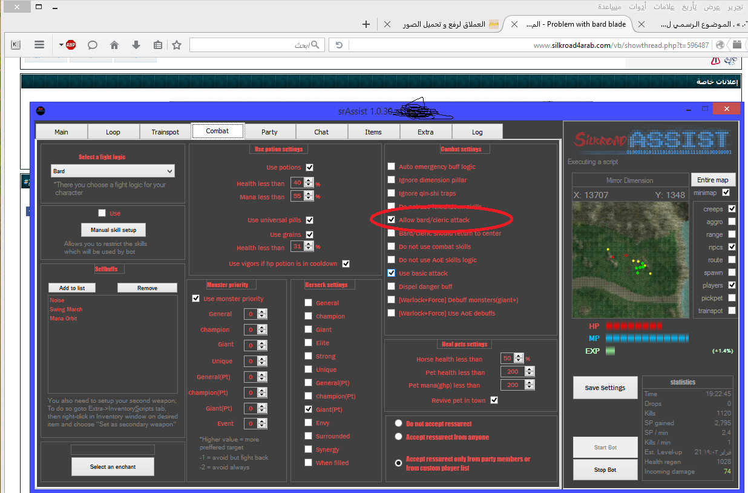Image resolution: width=748 pixels, height=493 pixels.
Task: Toggle Use monster priority checkbox
Action: [x=196, y=299]
